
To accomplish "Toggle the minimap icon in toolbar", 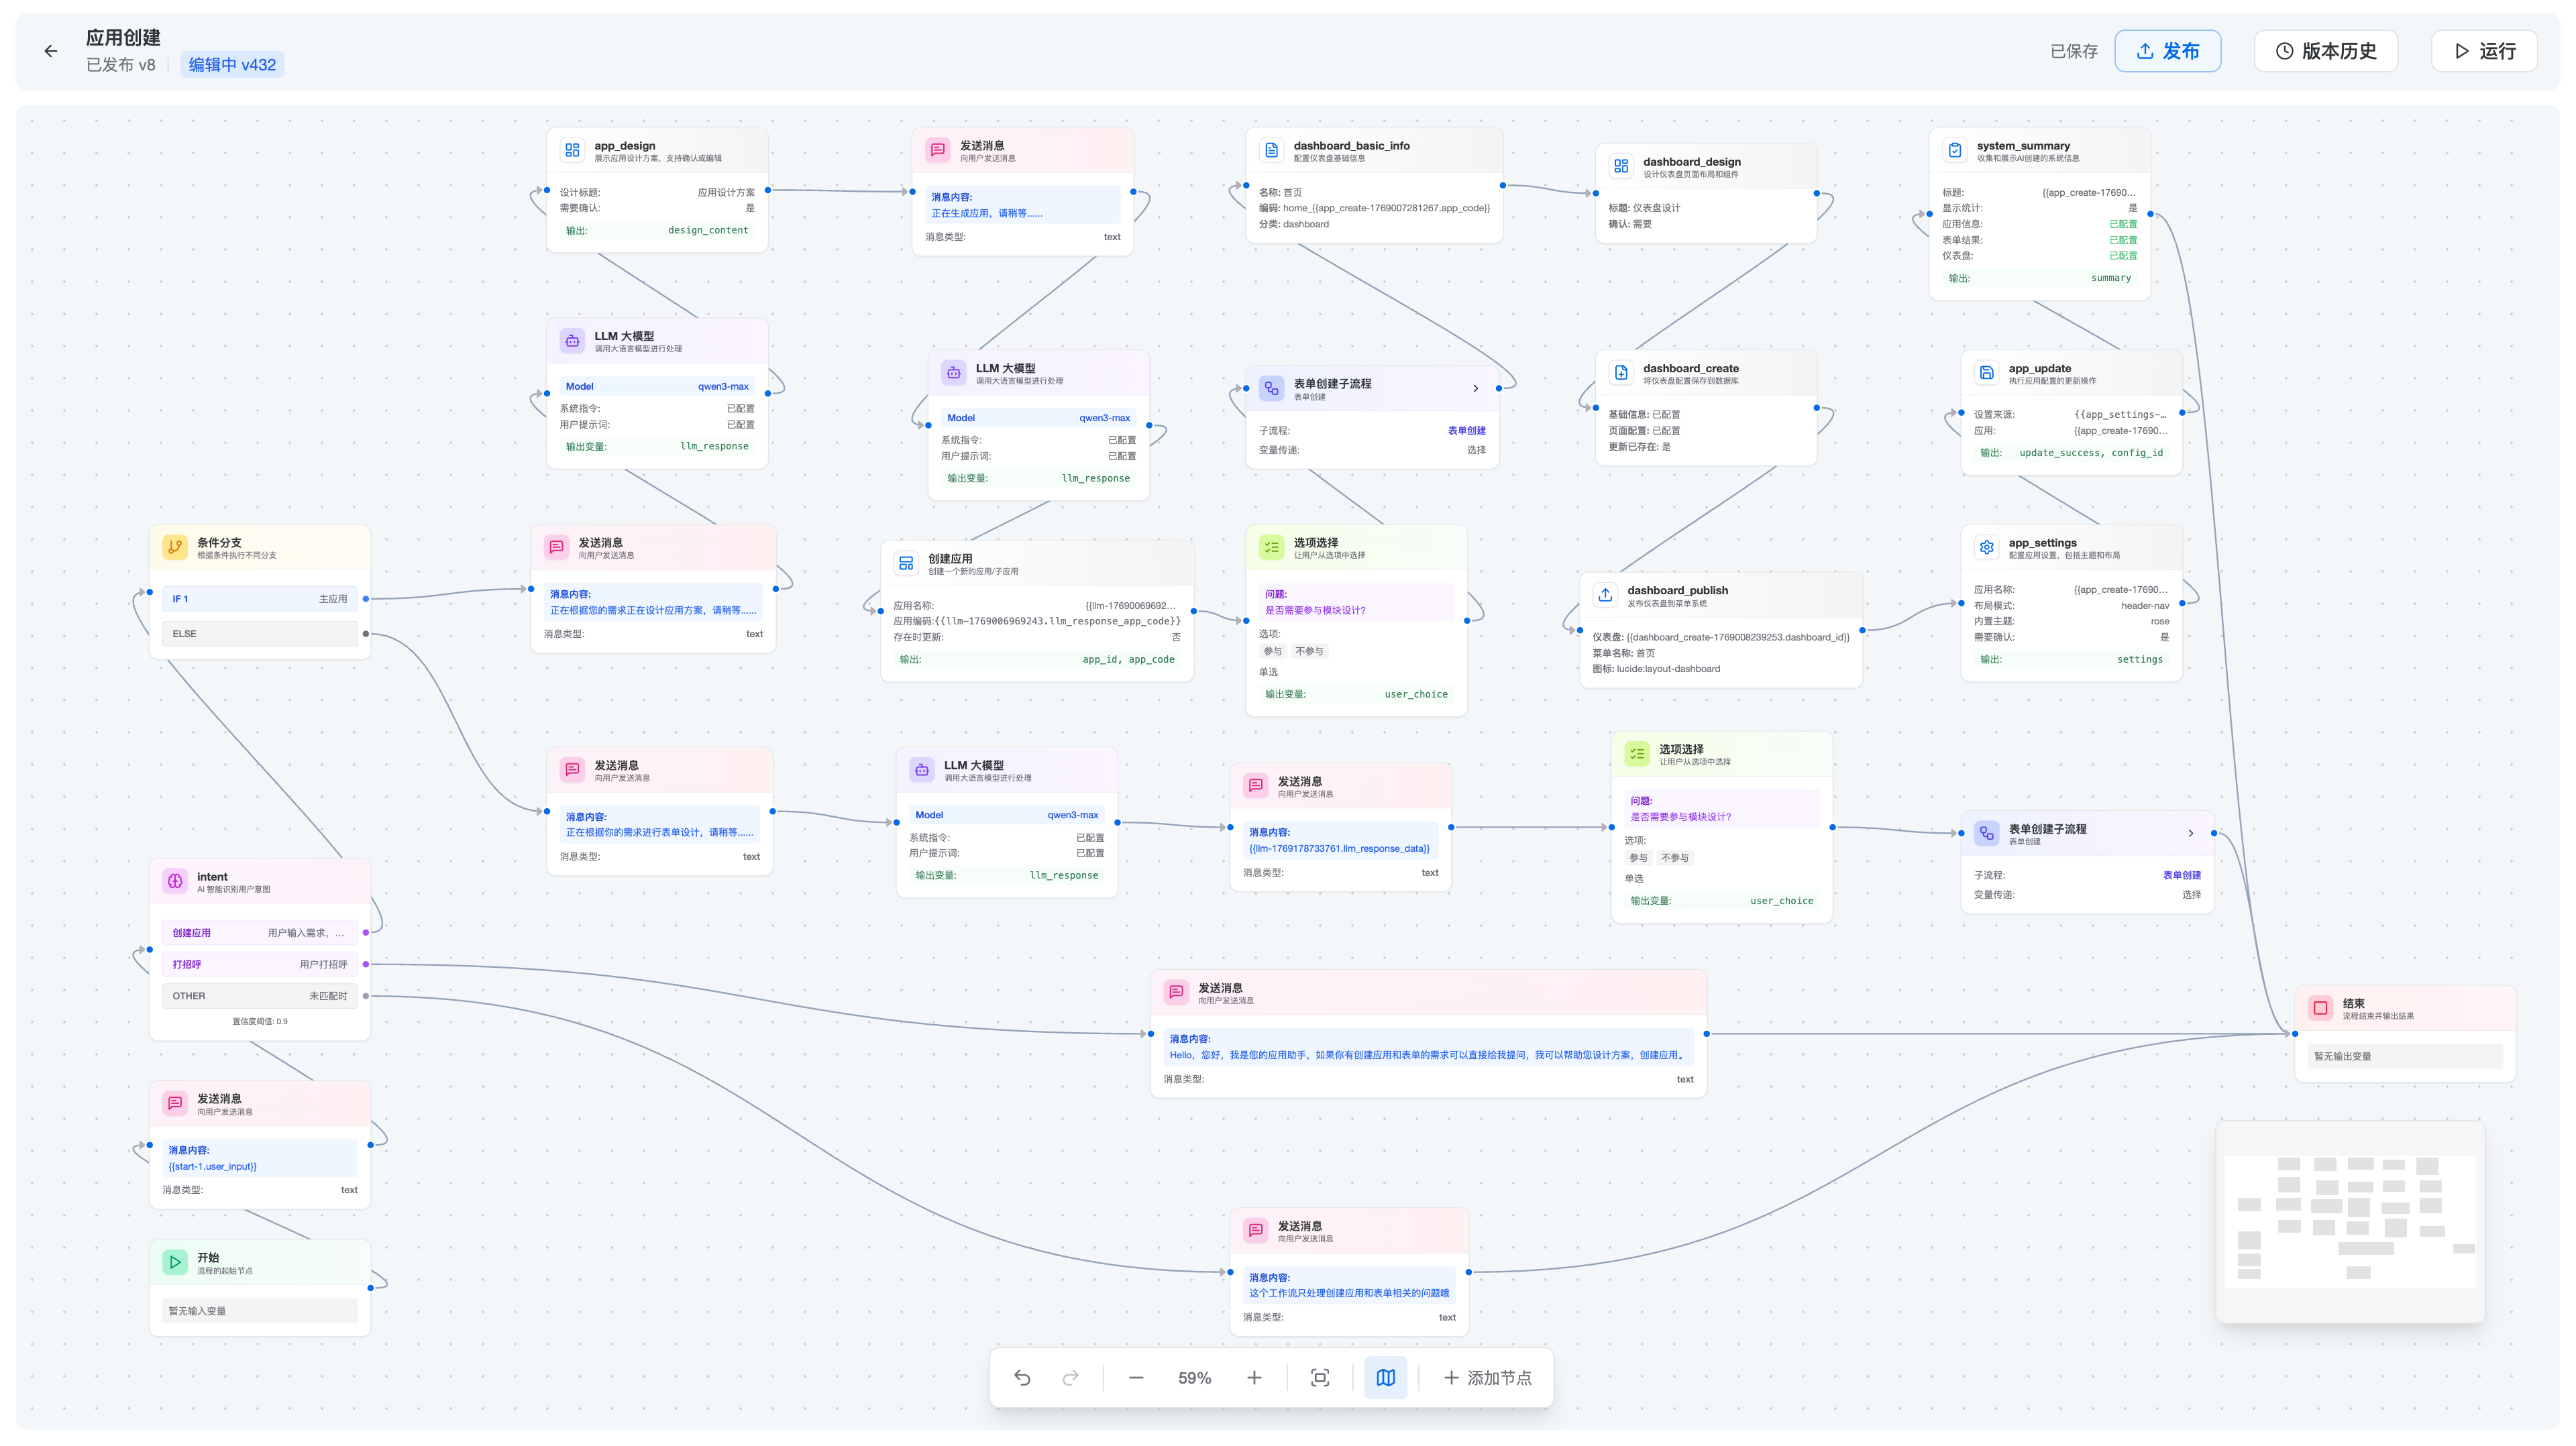I will (x=1385, y=1377).
